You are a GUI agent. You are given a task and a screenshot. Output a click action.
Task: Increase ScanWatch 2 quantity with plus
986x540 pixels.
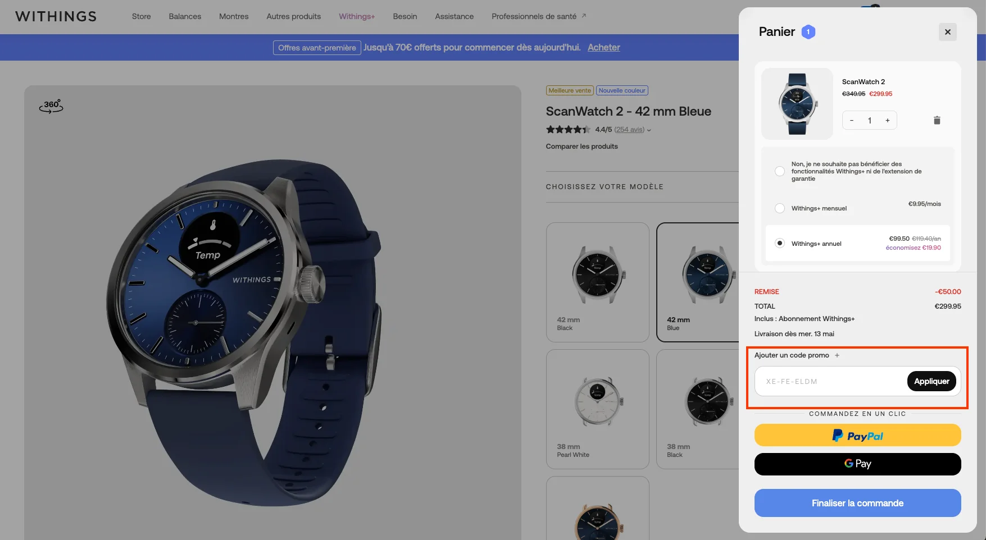888,120
